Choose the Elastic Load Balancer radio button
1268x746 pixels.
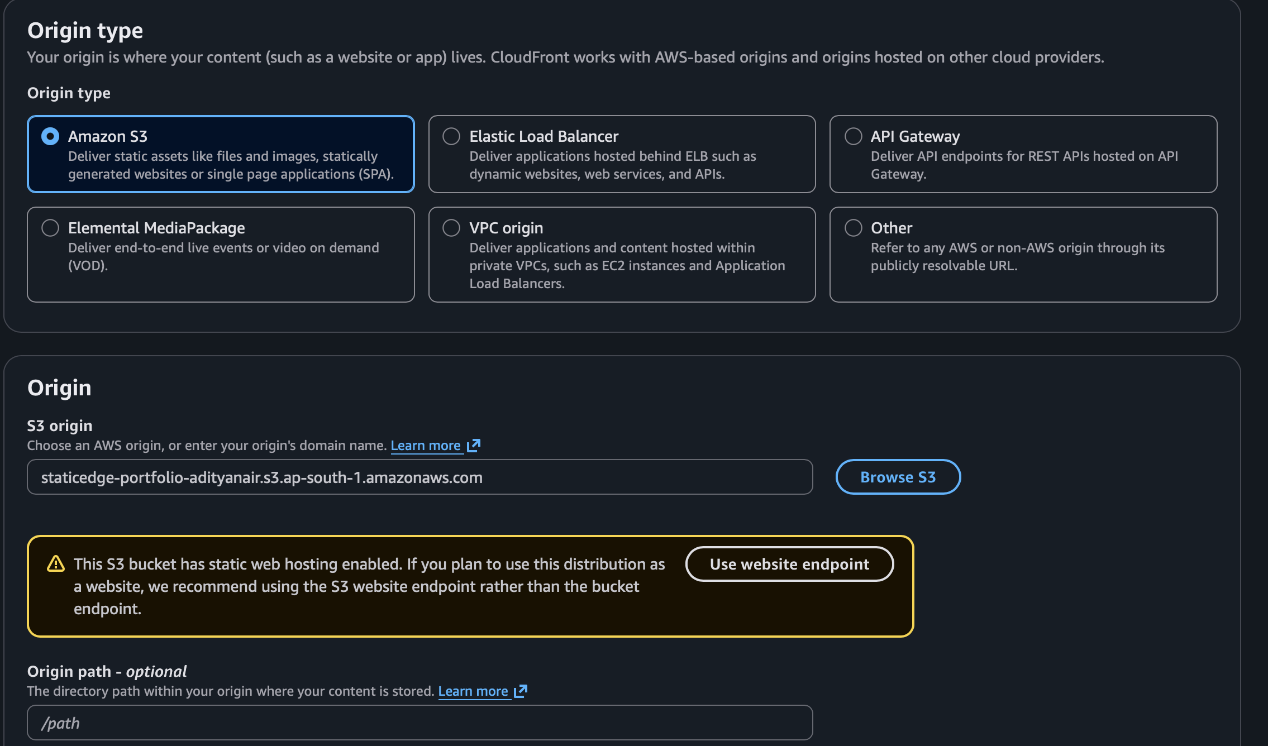coord(451,136)
